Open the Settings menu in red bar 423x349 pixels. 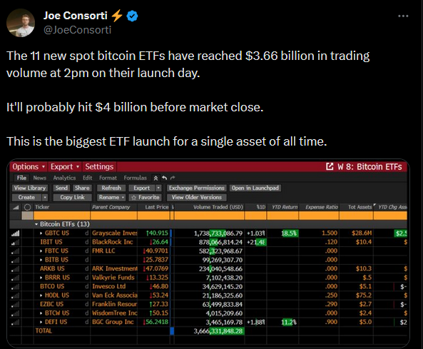coord(99,166)
